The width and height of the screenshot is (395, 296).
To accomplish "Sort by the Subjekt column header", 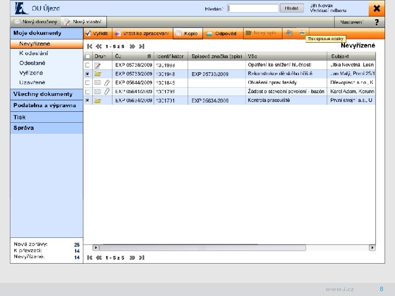I will (x=352, y=56).
